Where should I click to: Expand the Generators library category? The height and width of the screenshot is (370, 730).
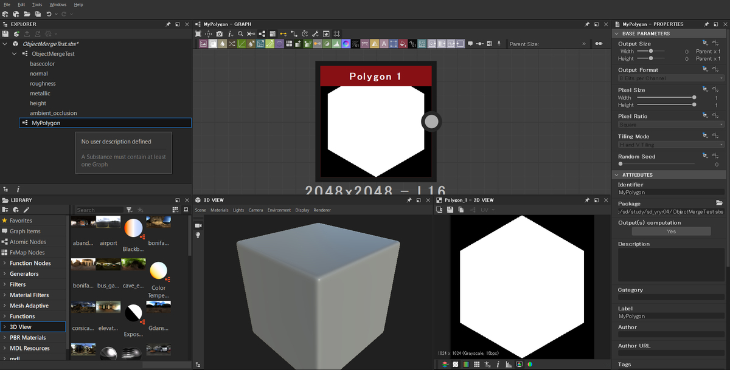click(5, 274)
